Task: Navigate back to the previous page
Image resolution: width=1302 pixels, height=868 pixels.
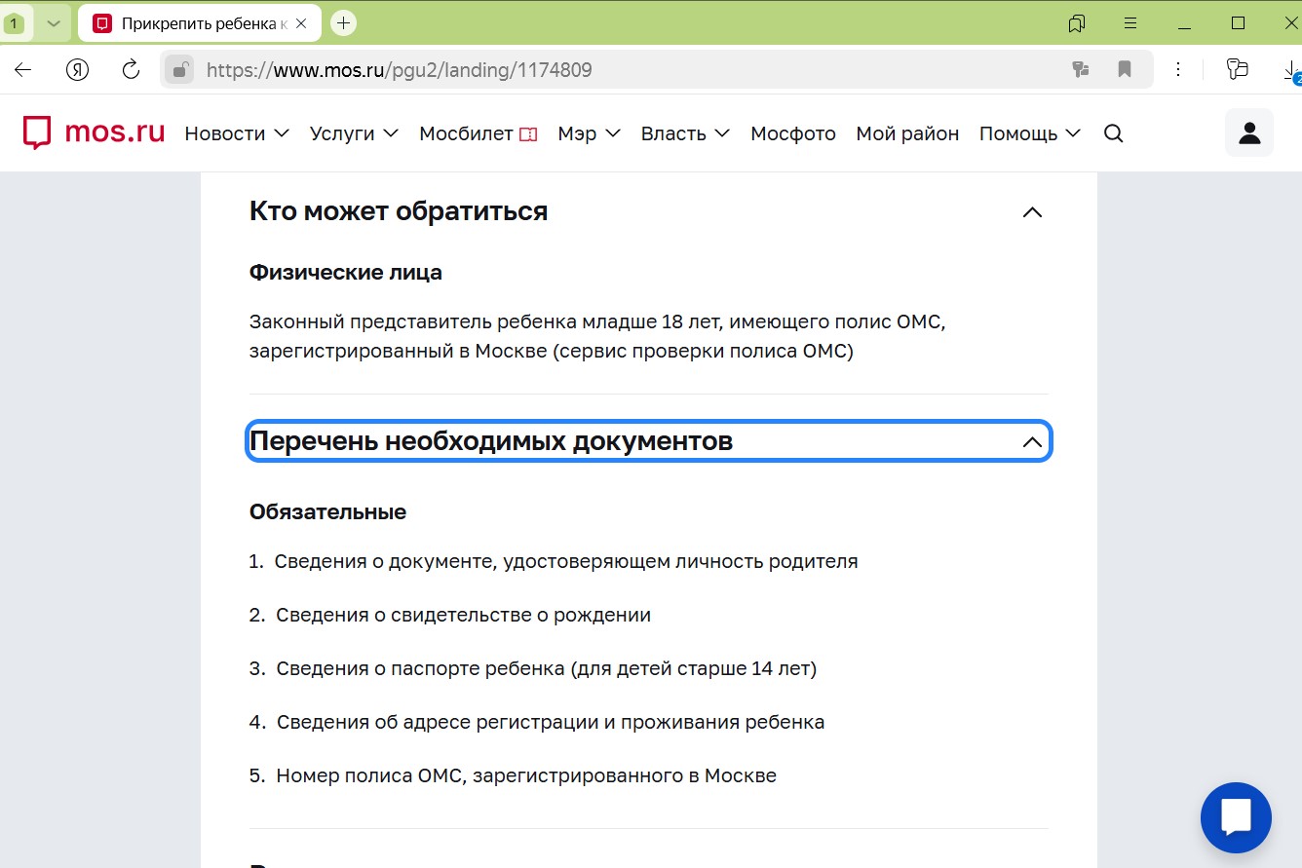Action: coord(21,69)
